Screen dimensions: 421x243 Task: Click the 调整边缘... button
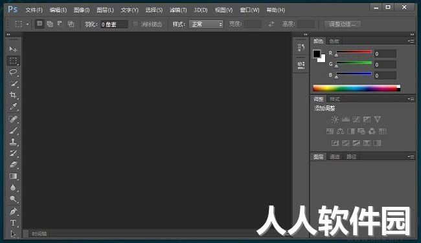tap(342, 25)
